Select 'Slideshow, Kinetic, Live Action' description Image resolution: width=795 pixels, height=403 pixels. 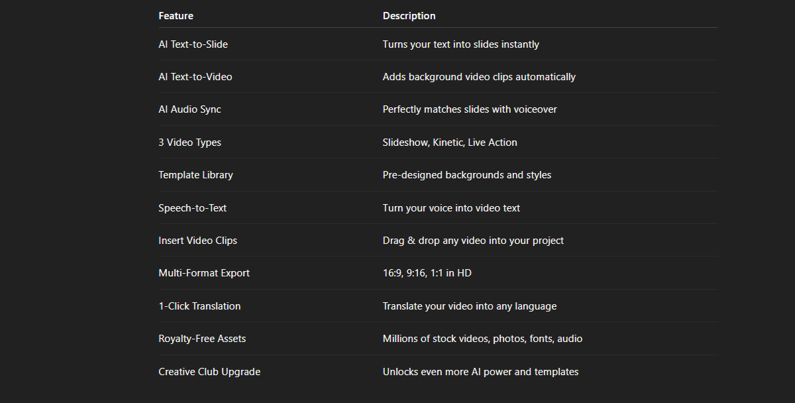click(450, 143)
